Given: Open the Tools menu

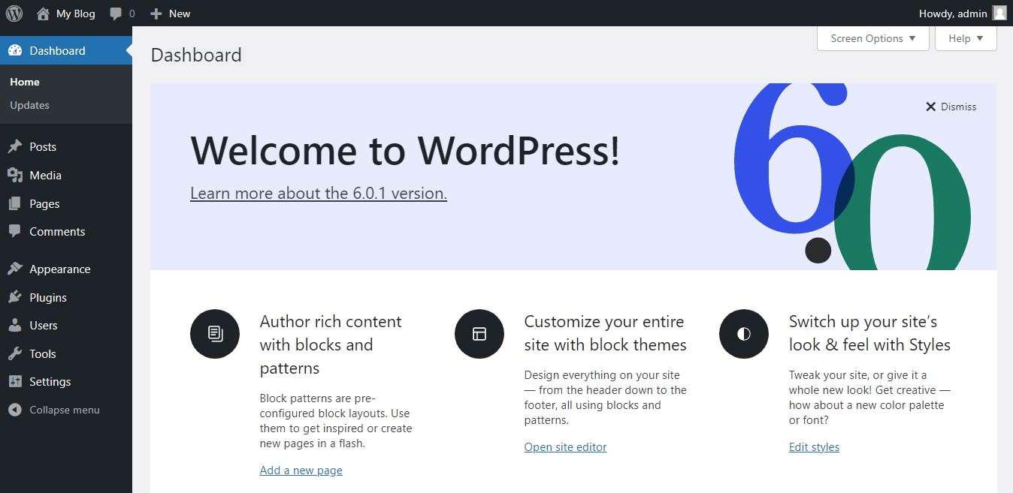Looking at the screenshot, I should (x=66, y=353).
